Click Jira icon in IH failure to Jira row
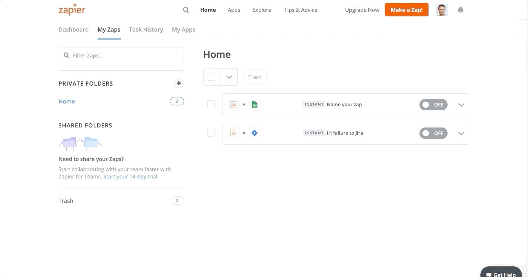 (255, 133)
